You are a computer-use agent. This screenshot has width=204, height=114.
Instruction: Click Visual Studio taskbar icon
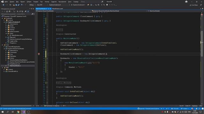[23, 112]
